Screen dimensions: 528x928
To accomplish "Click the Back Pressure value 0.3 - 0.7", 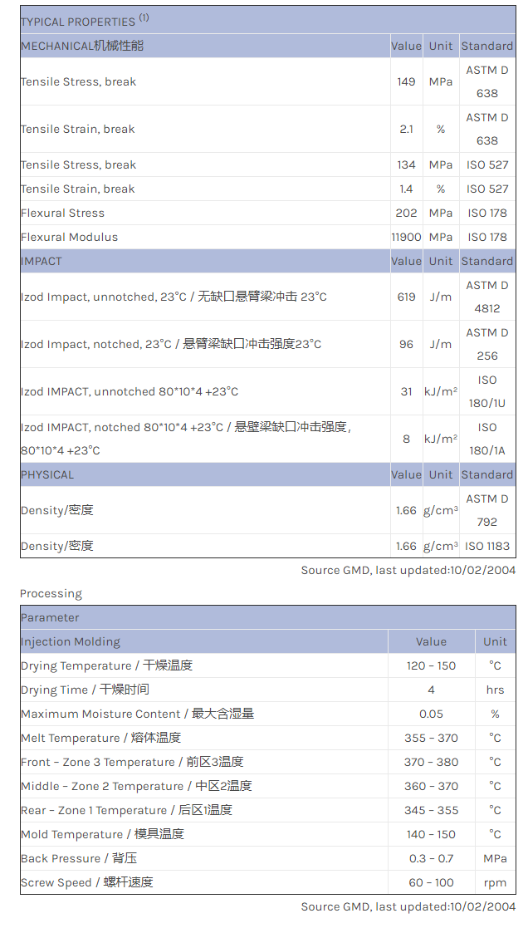I will tap(431, 858).
